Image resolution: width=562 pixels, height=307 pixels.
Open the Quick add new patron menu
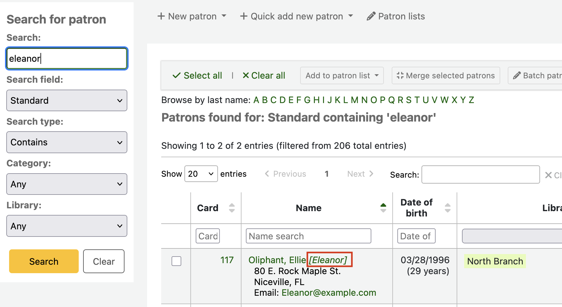click(x=296, y=16)
